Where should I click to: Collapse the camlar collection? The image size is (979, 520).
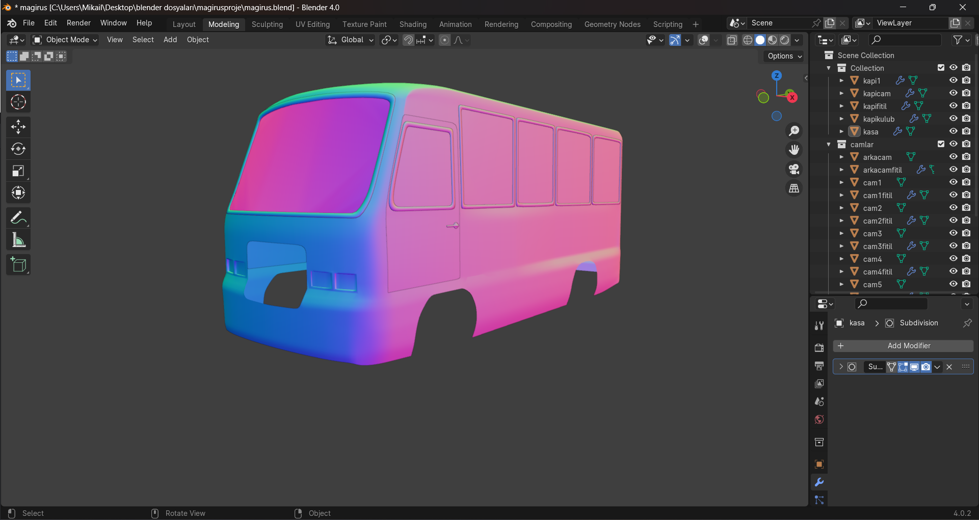(829, 144)
